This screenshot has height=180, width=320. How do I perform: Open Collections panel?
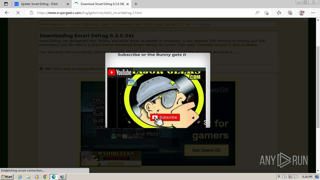point(290,13)
